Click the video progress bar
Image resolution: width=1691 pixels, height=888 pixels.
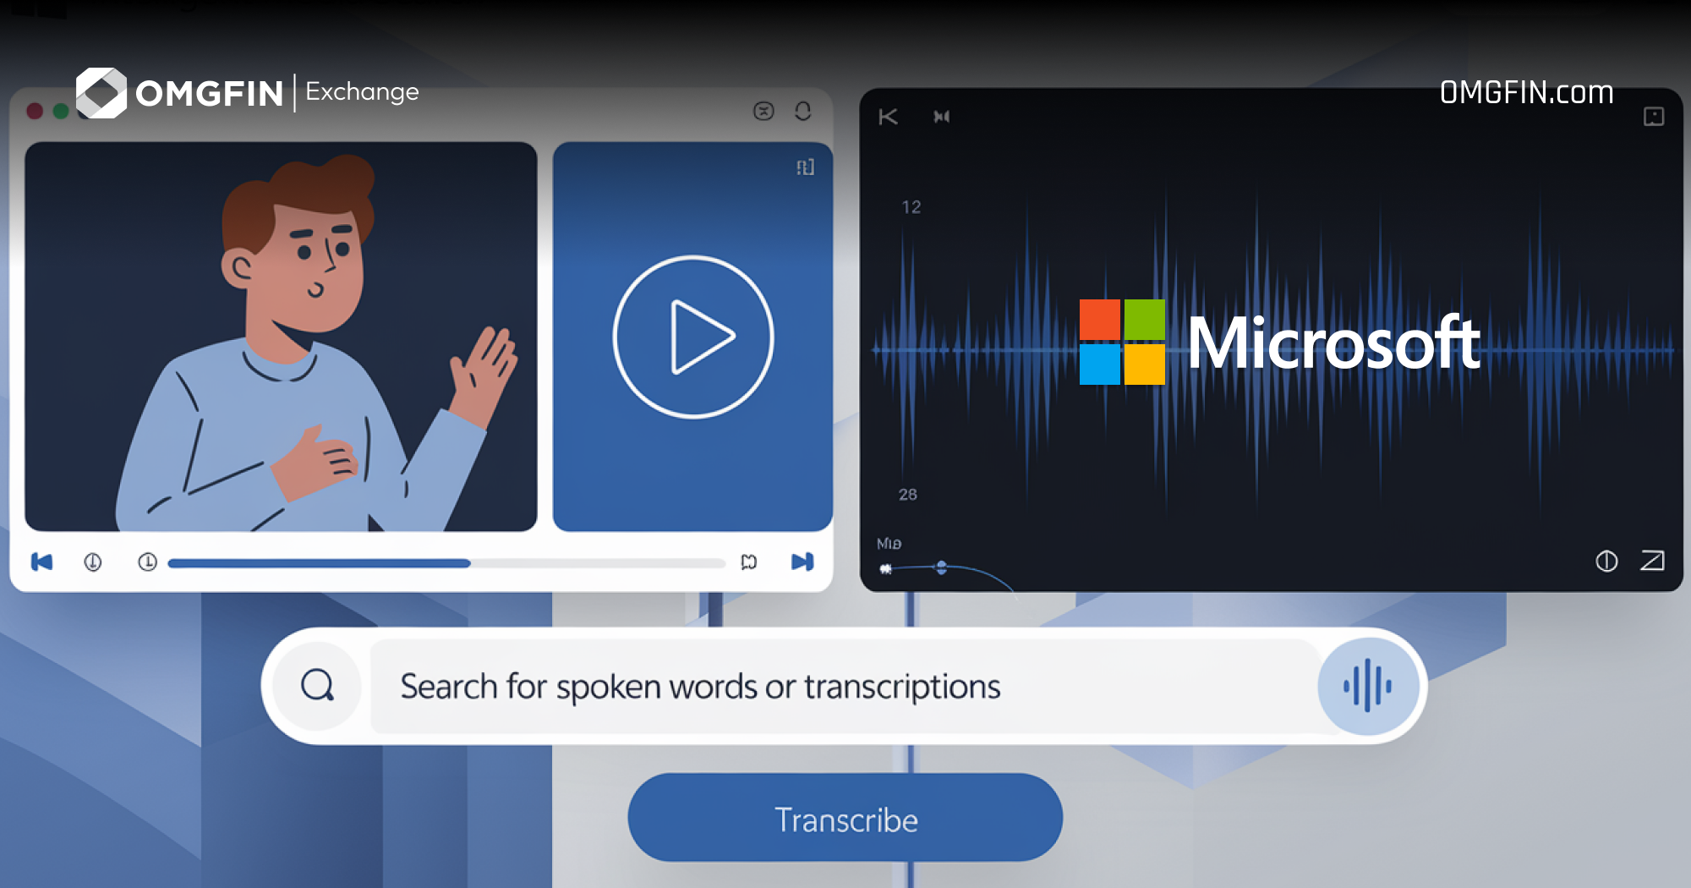pos(446,562)
